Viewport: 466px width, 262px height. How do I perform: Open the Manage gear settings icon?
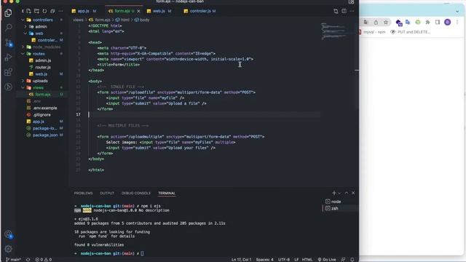(8, 249)
